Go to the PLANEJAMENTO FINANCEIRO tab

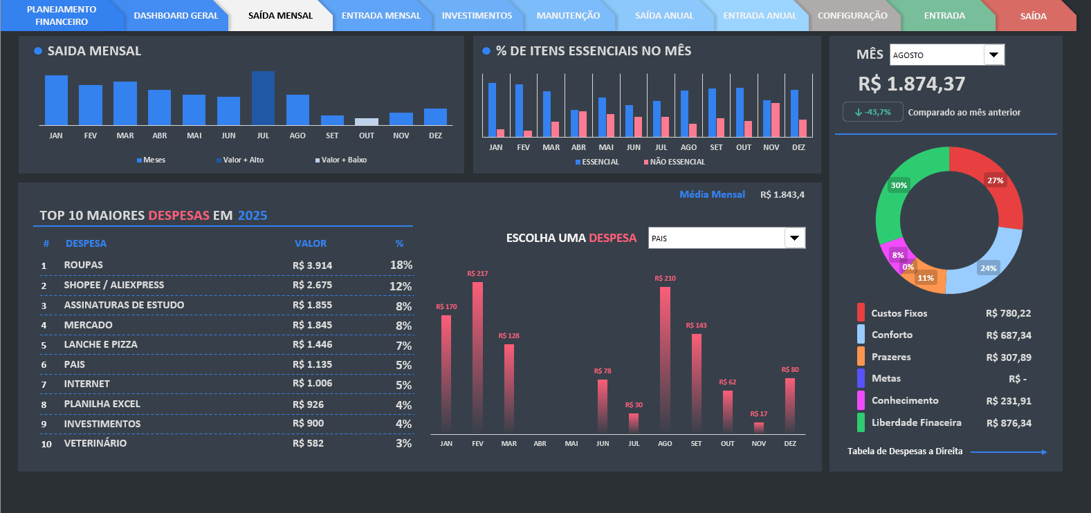click(62, 15)
